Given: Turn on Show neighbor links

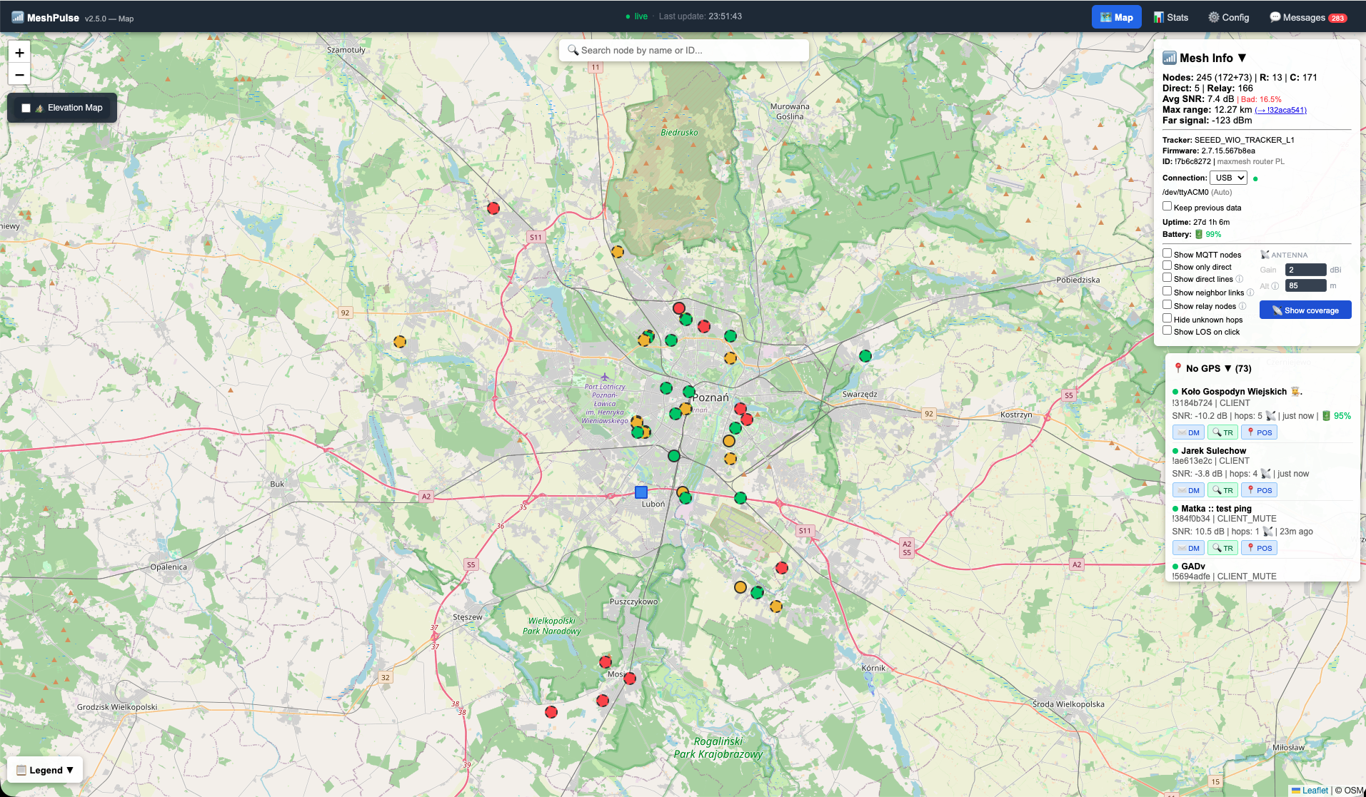Looking at the screenshot, I should pyautogui.click(x=1167, y=291).
